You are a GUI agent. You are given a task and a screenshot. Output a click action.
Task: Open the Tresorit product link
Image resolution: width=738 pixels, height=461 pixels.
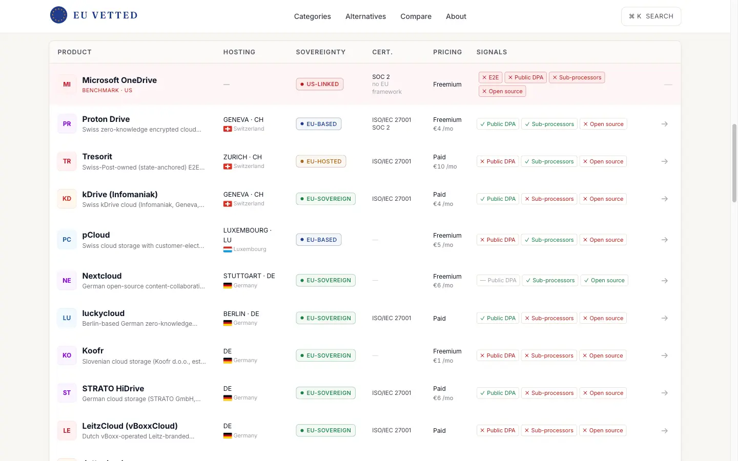tap(97, 157)
